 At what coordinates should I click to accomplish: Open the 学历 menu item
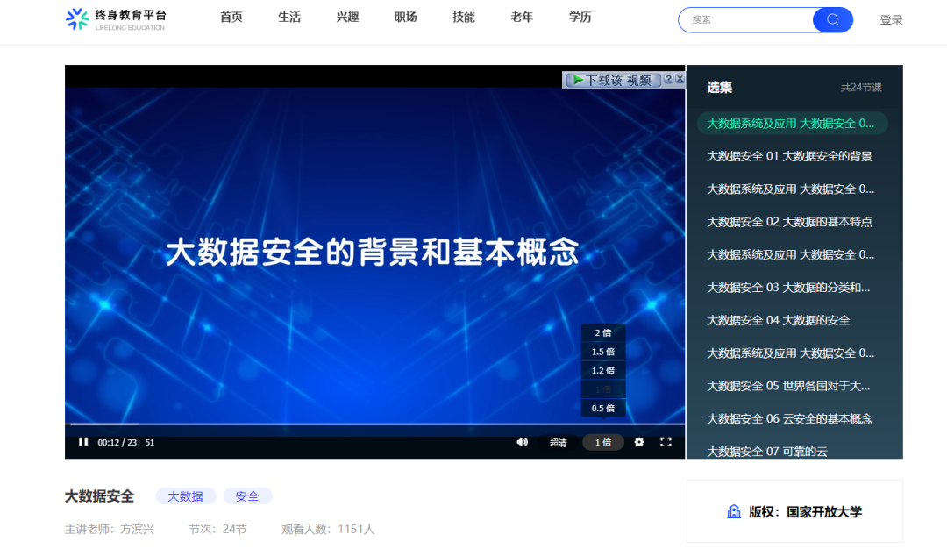(579, 17)
